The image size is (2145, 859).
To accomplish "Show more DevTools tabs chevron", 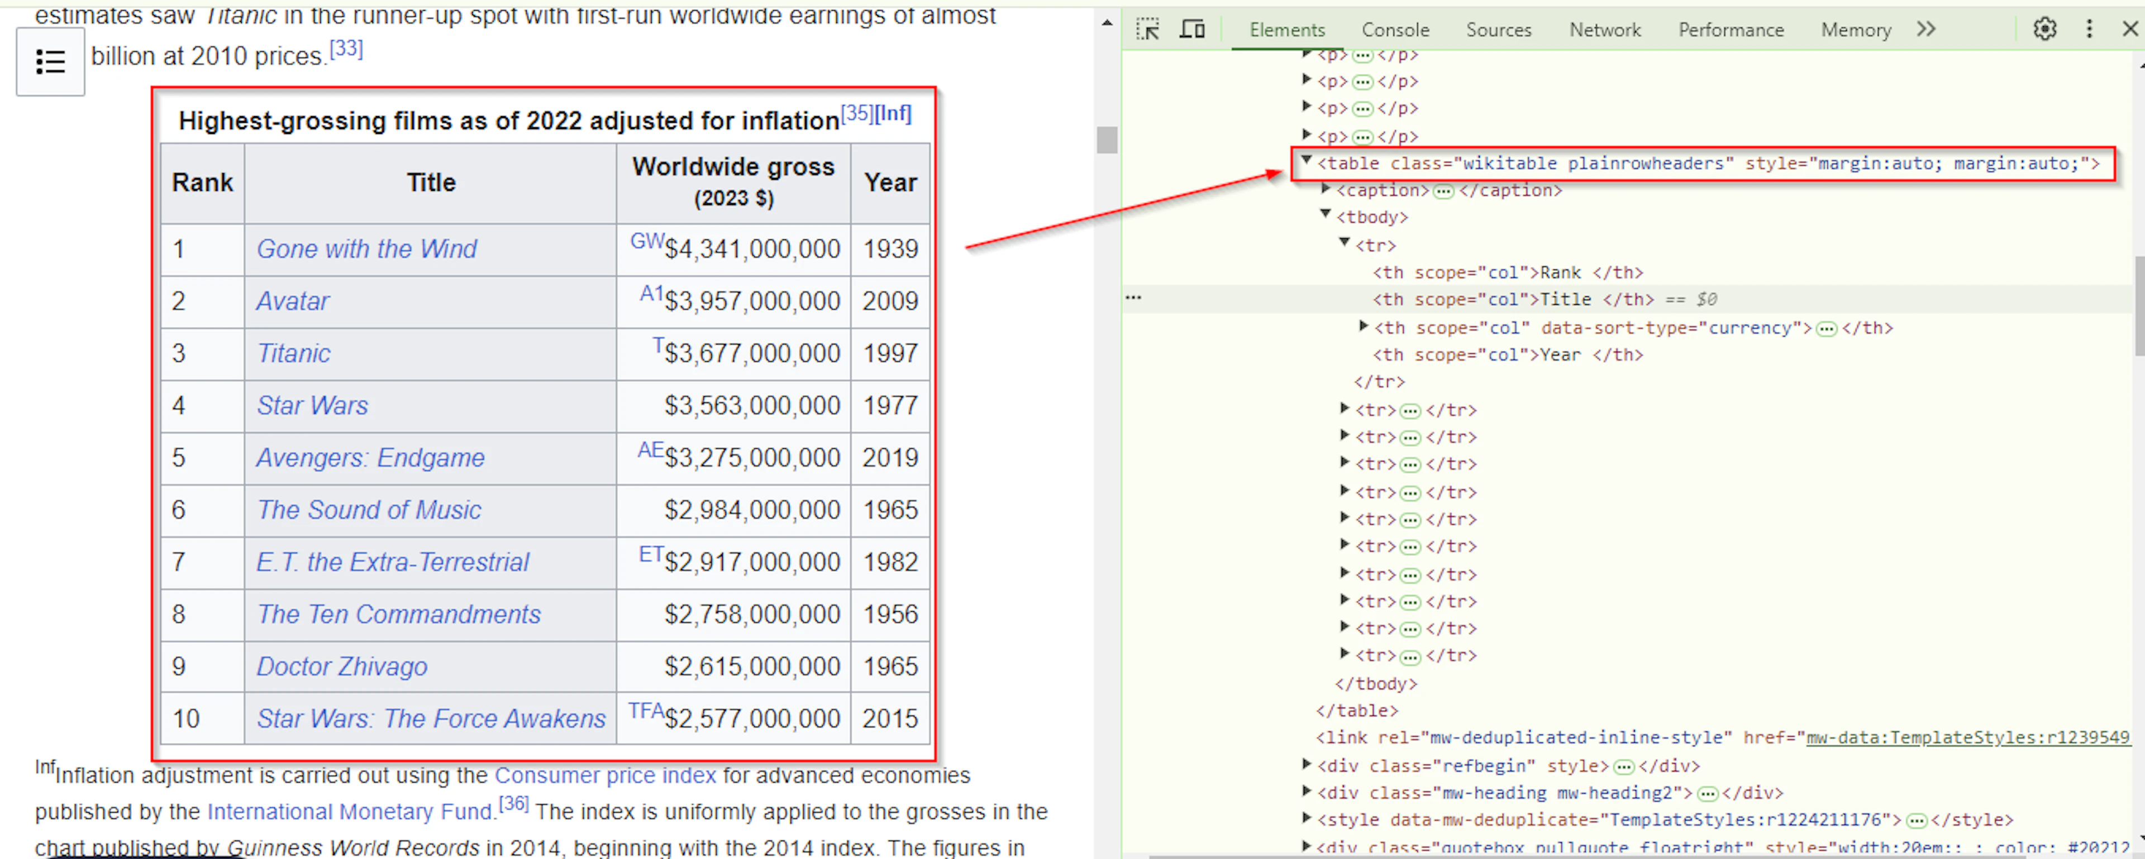I will pos(1926,29).
